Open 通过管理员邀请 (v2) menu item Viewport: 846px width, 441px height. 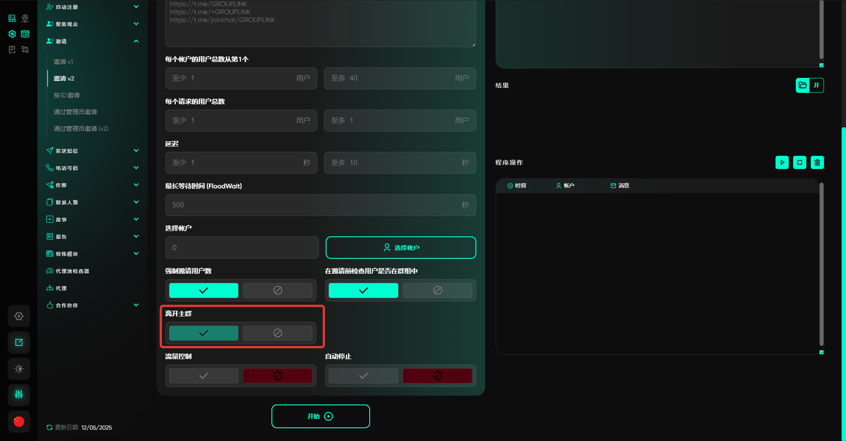point(81,129)
